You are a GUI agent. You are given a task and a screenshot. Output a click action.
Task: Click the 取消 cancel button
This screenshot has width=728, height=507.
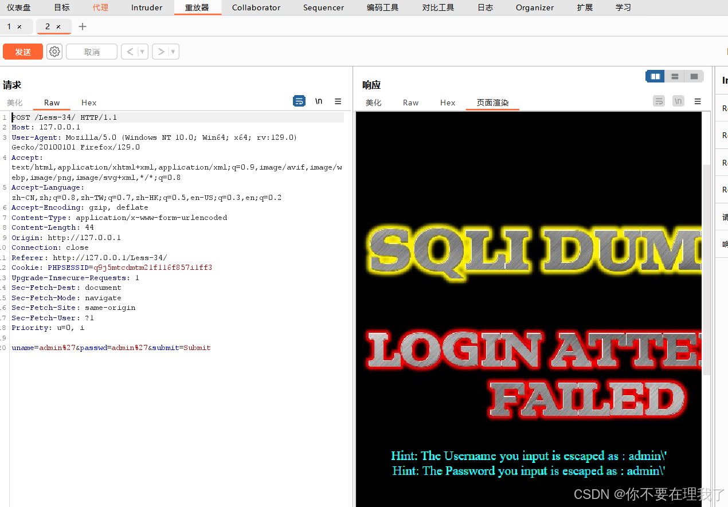coord(92,52)
